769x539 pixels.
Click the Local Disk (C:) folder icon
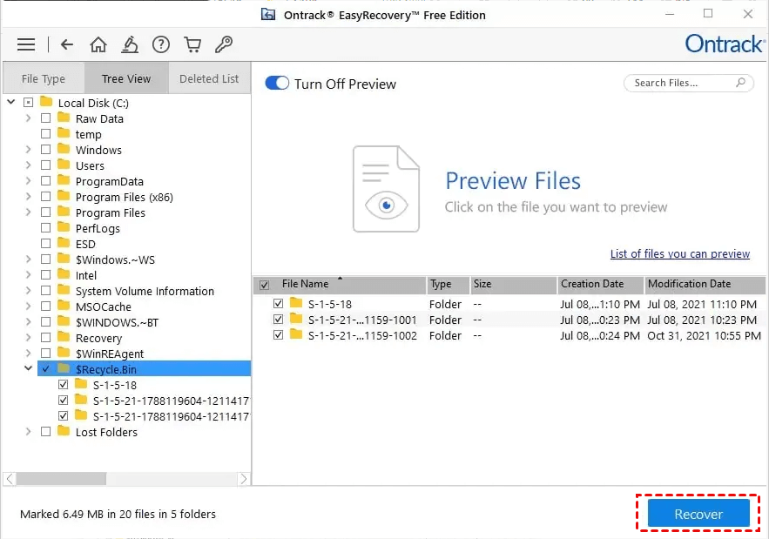point(46,102)
